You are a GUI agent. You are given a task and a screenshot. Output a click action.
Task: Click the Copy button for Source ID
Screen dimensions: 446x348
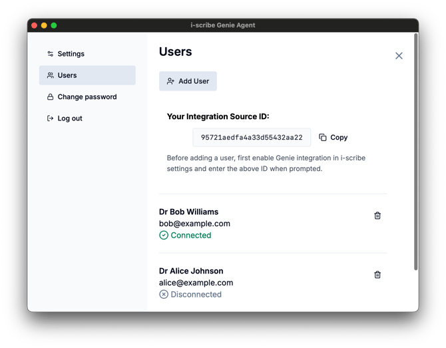(x=333, y=137)
